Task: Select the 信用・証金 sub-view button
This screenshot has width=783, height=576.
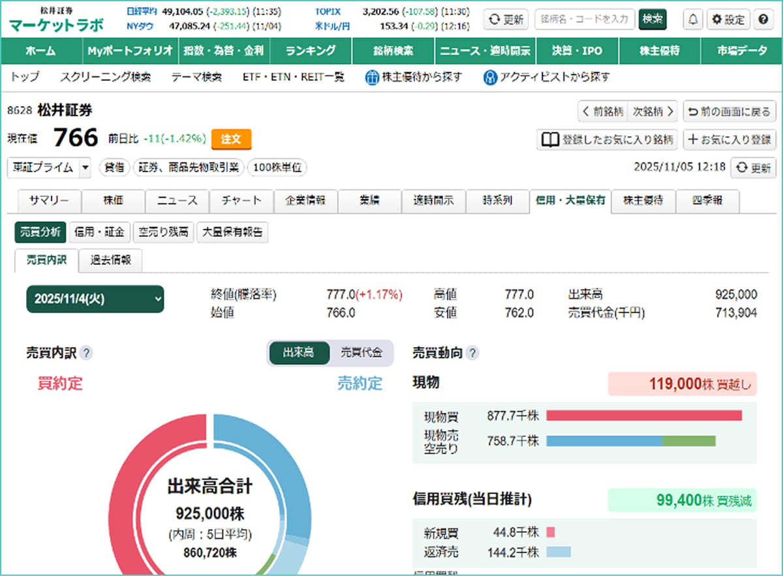Action: click(99, 232)
